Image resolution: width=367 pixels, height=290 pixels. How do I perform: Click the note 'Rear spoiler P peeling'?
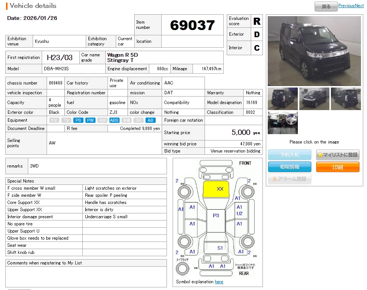pos(106,195)
